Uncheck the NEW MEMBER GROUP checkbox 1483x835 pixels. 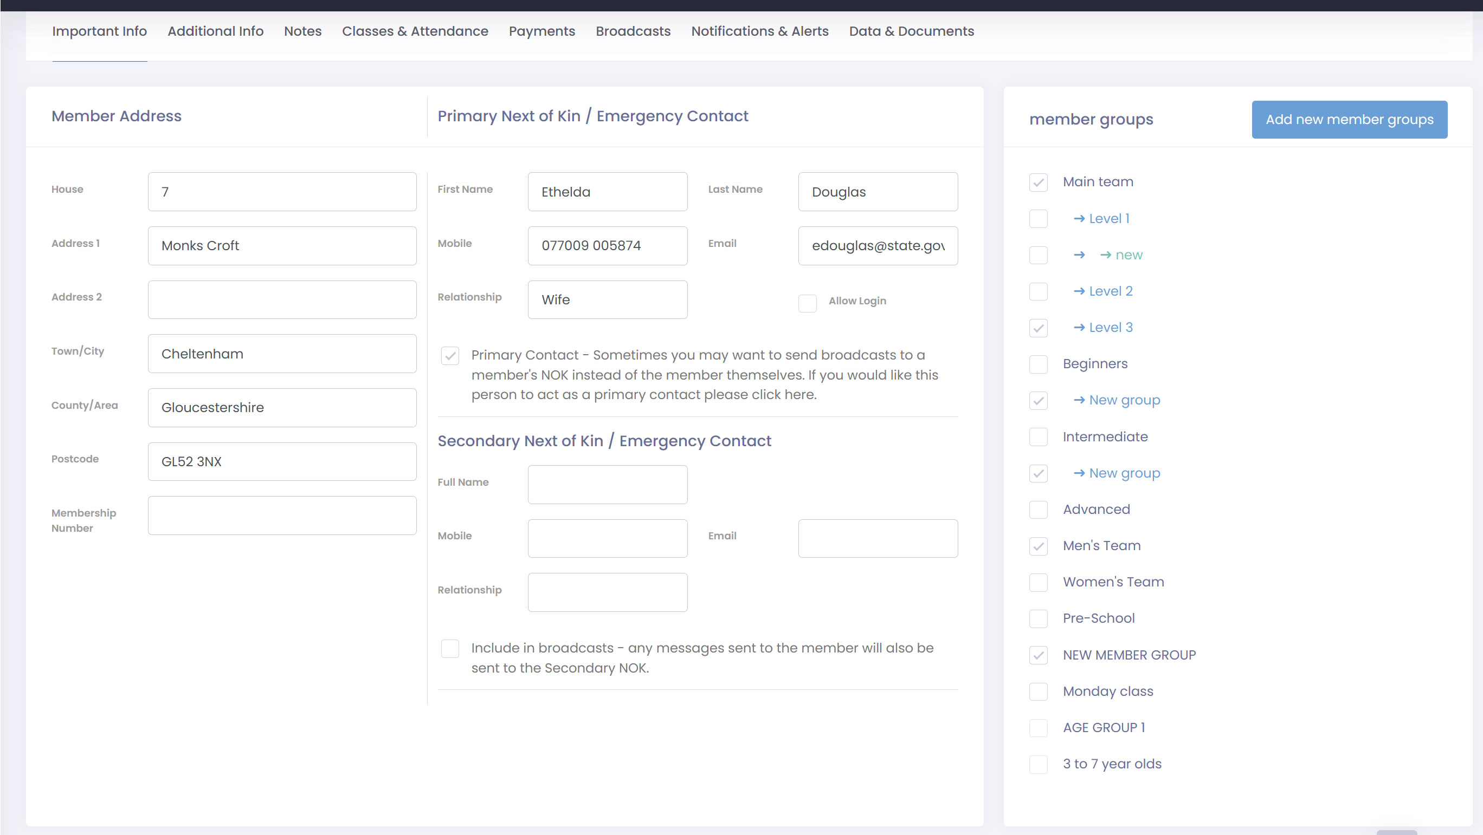(x=1038, y=656)
